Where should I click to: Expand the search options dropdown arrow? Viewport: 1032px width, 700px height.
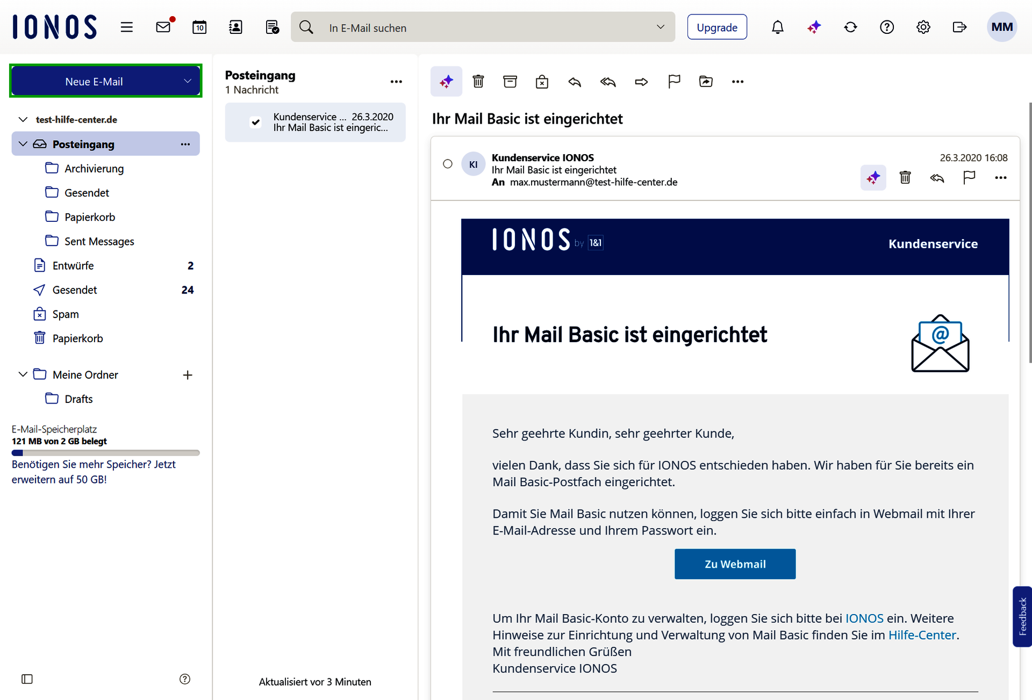661,27
